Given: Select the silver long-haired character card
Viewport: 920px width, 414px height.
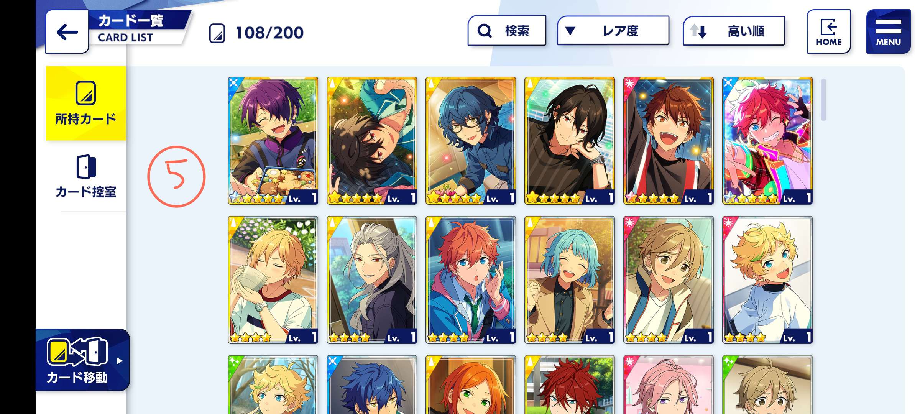Looking at the screenshot, I should (x=372, y=280).
